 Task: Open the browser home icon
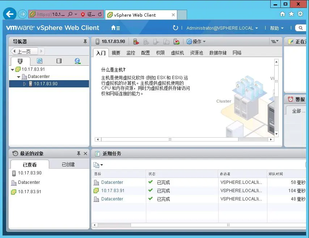pyautogui.click(x=282, y=14)
